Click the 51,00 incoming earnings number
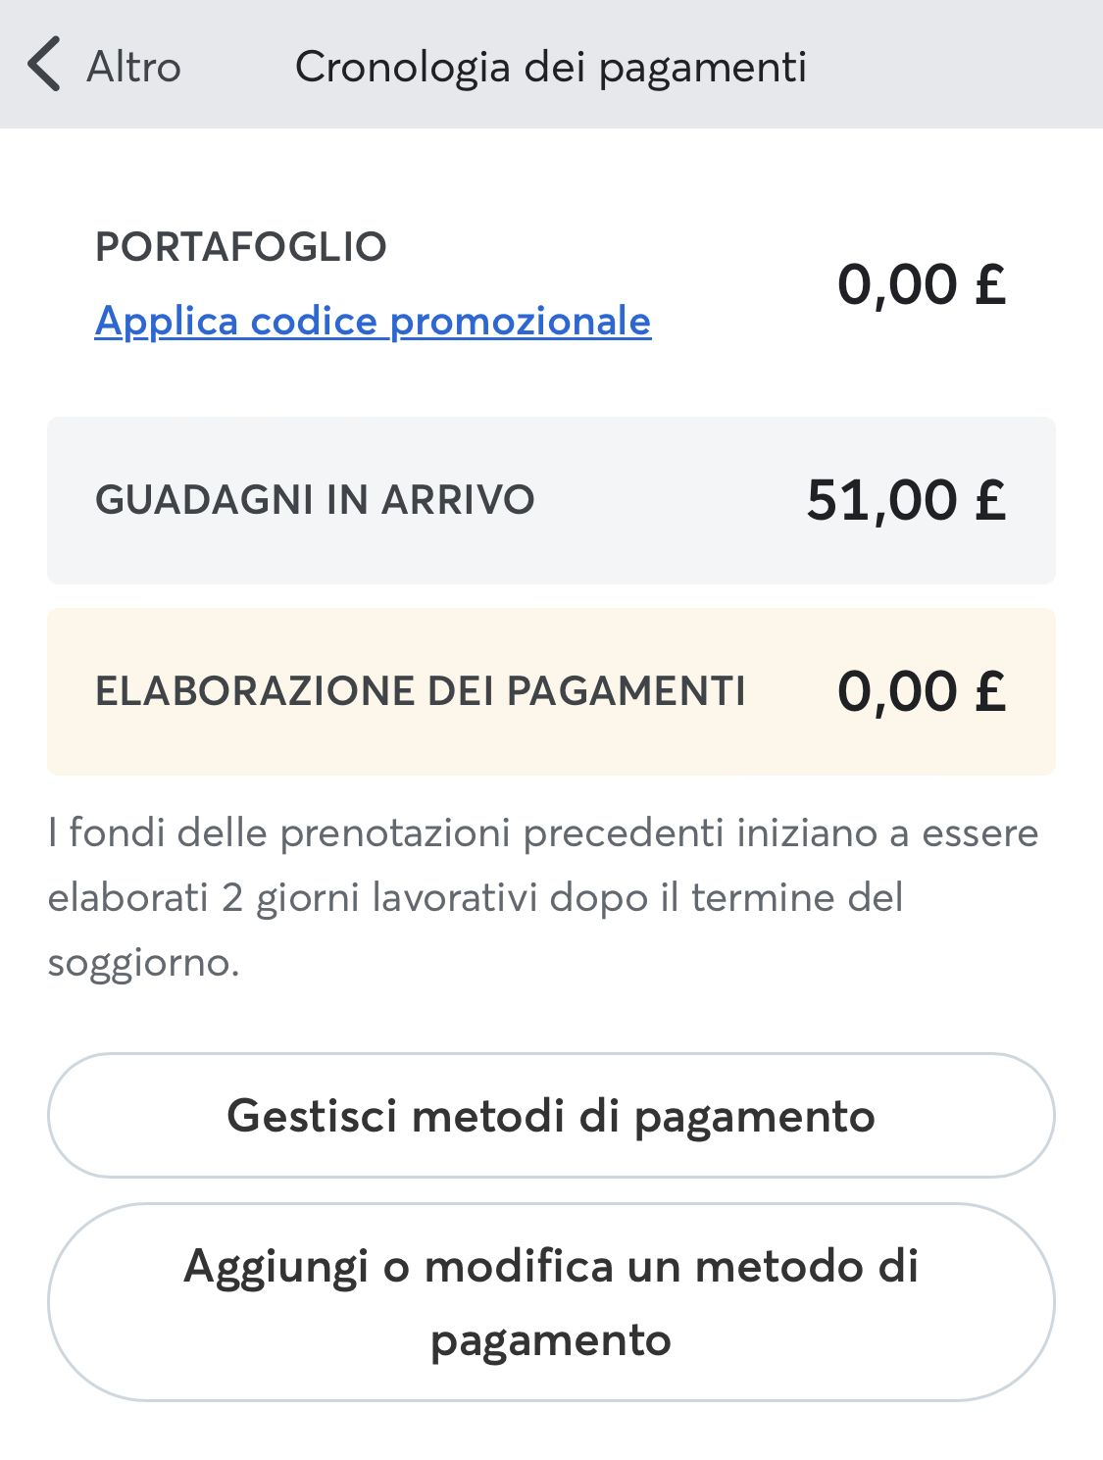 pos(881,500)
